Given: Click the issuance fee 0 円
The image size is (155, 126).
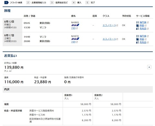Looking at the screenshot, I should point(67,82).
